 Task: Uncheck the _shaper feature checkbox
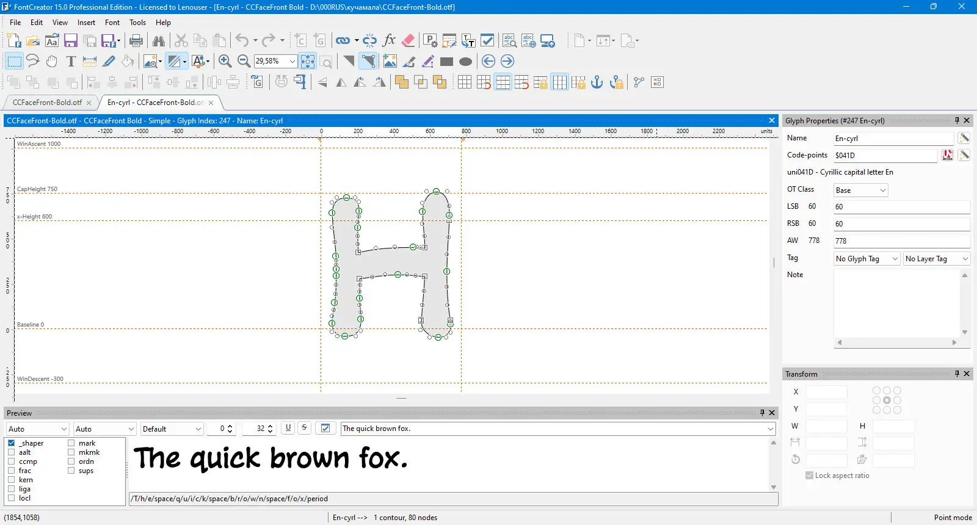[x=12, y=443]
